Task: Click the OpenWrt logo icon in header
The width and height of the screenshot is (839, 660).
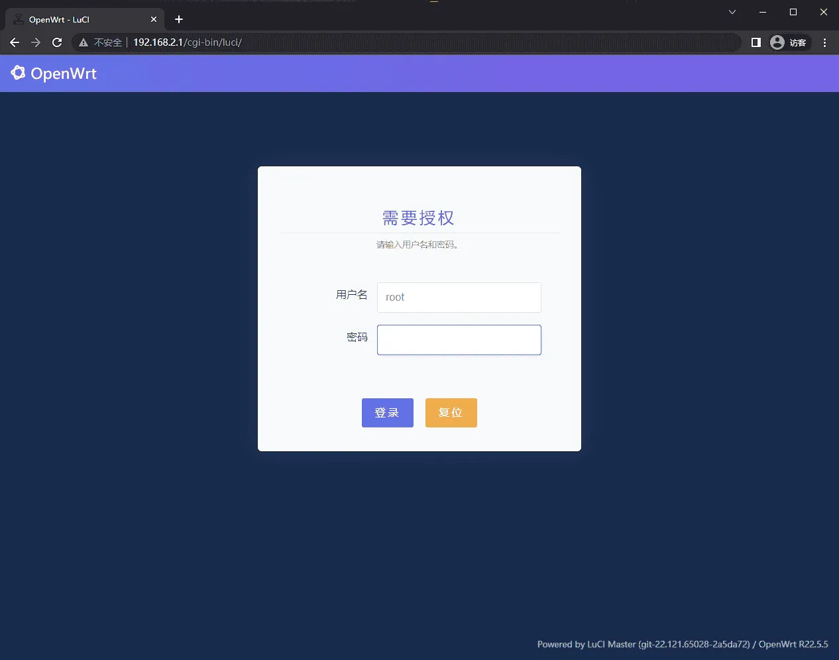Action: [18, 73]
